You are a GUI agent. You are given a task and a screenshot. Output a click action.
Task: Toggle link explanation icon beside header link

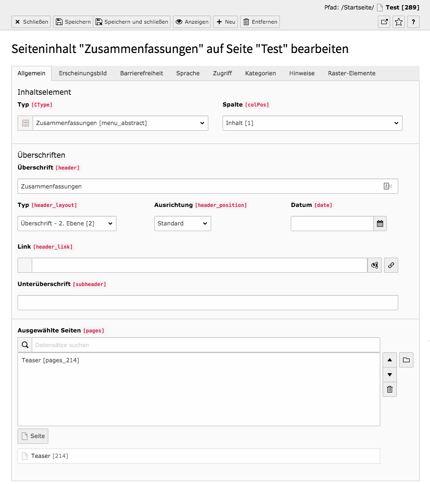pyautogui.click(x=375, y=265)
